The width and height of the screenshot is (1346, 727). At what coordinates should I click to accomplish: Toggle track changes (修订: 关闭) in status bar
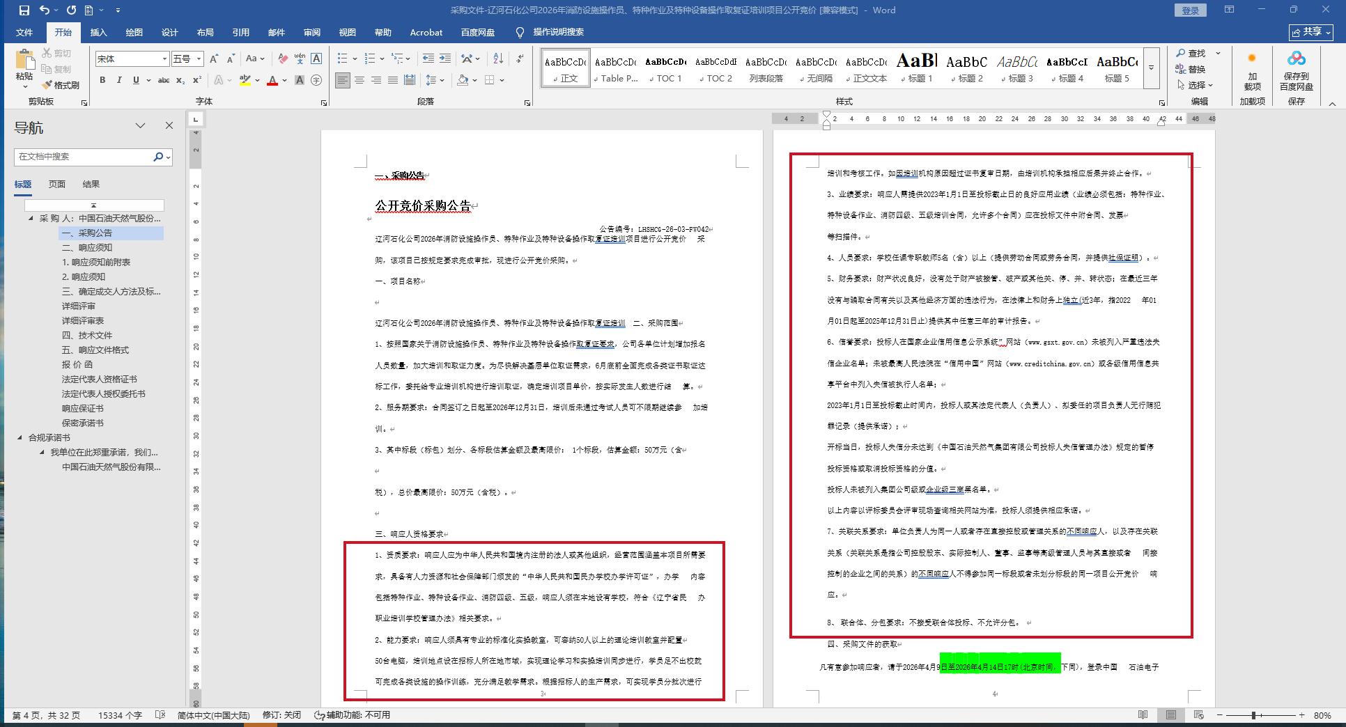(x=281, y=715)
